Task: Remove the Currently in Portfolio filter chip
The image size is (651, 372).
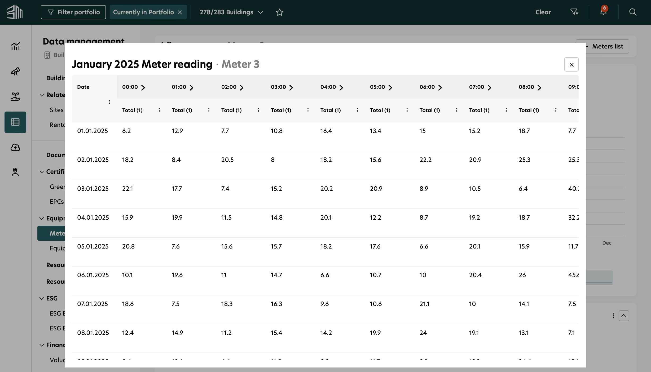Action: point(180,12)
